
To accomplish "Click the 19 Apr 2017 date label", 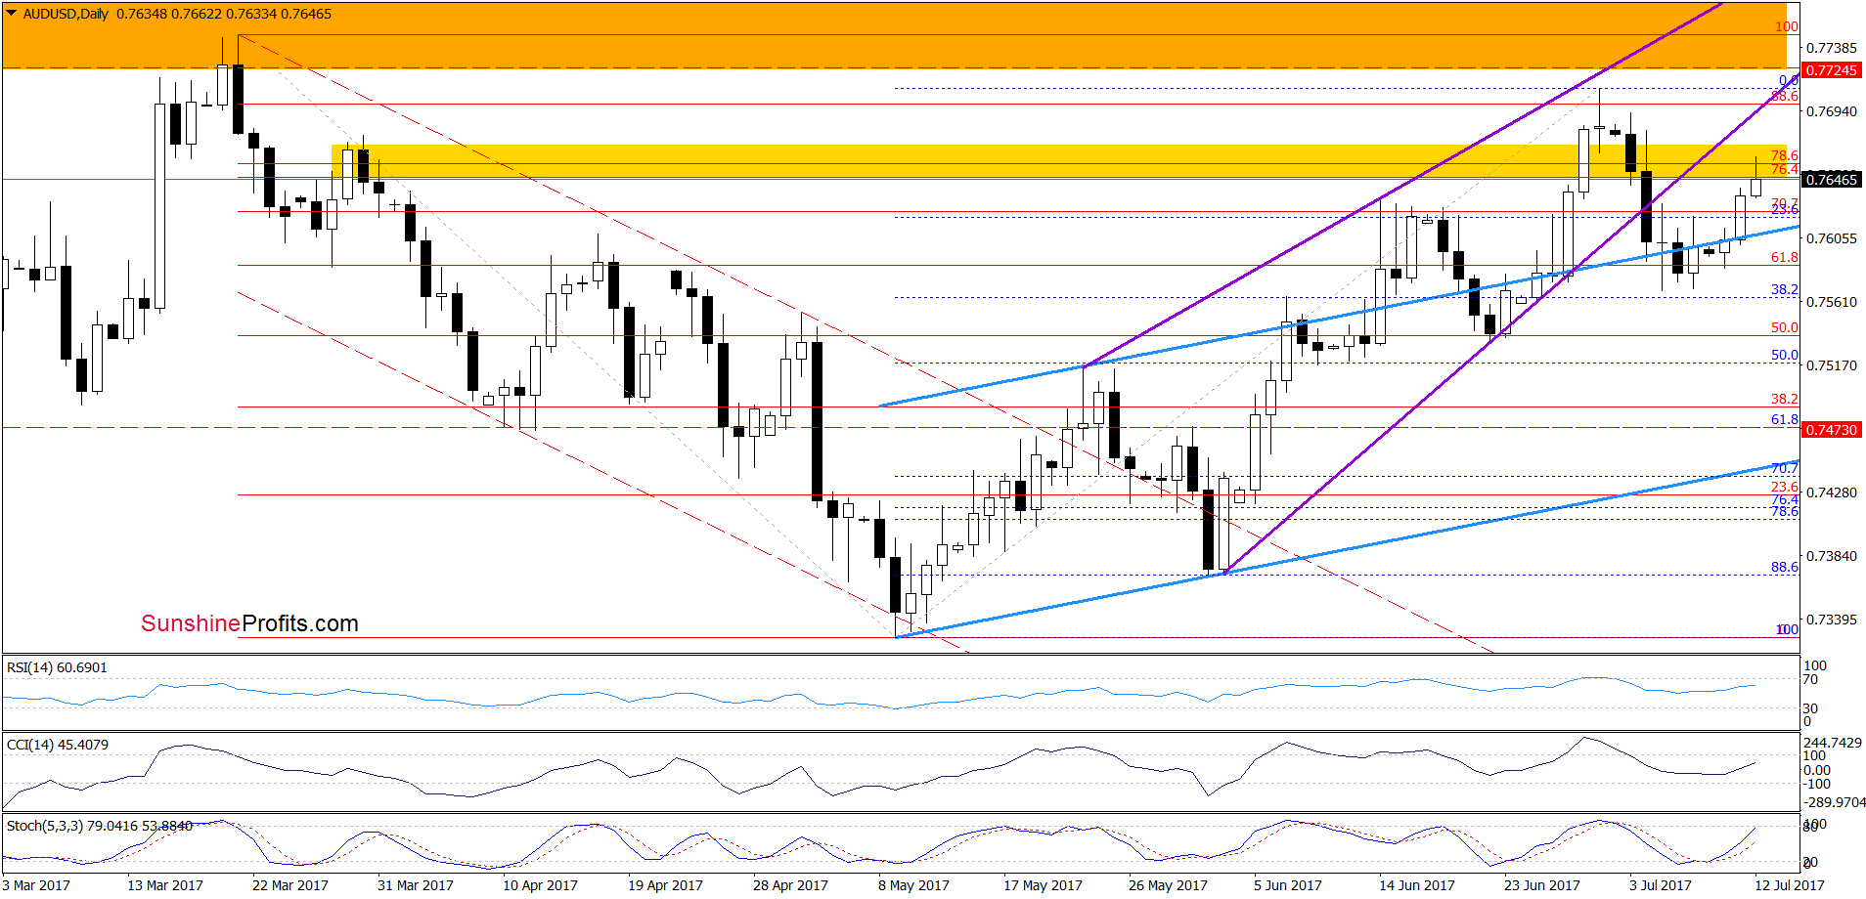I will click(x=665, y=885).
